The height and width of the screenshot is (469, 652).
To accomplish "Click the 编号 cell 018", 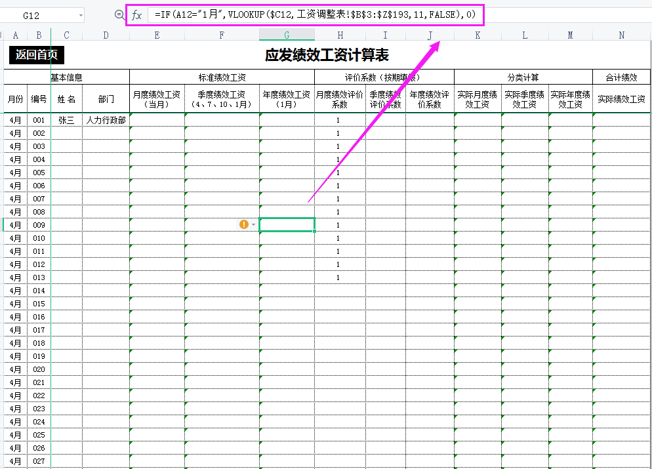I will (39, 343).
